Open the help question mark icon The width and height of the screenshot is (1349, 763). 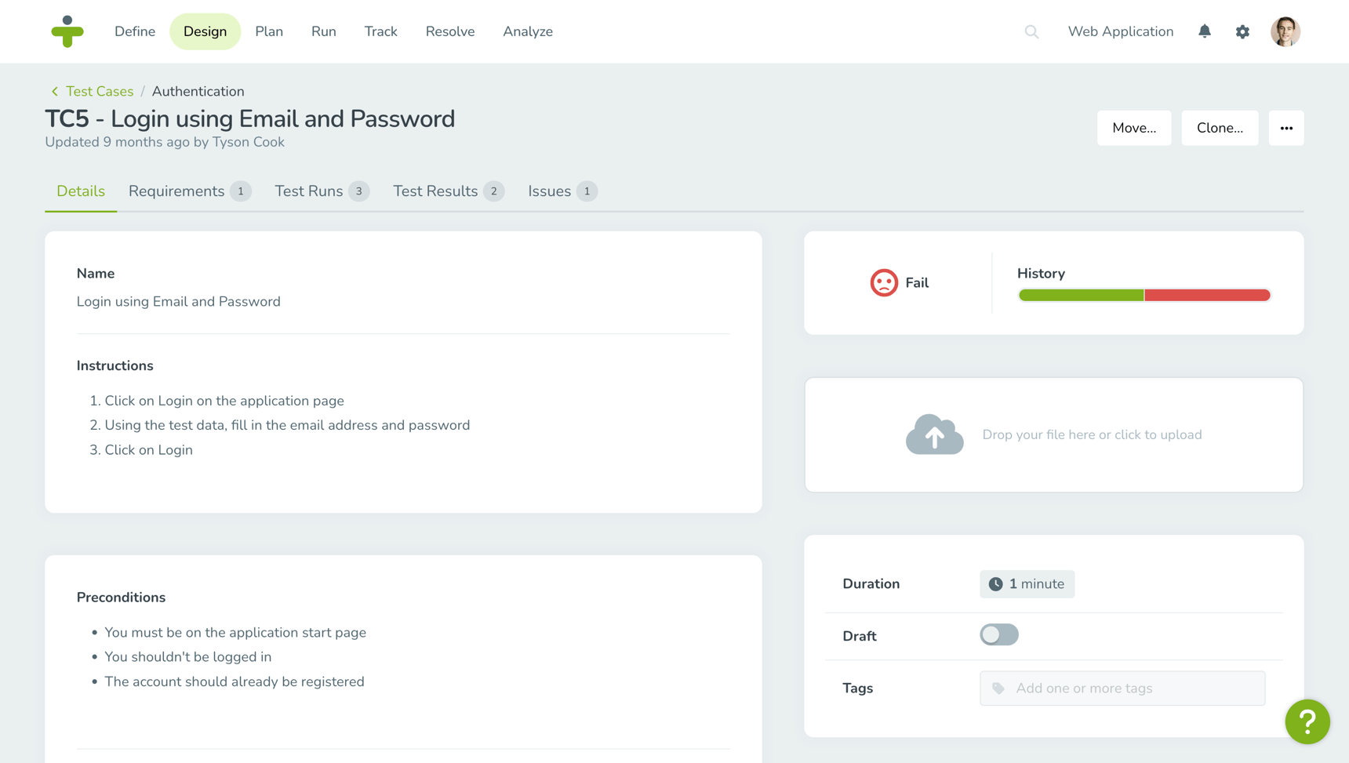1307,721
